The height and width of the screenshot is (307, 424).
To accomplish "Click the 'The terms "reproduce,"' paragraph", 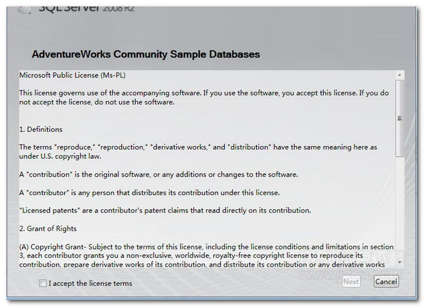I will (x=198, y=151).
